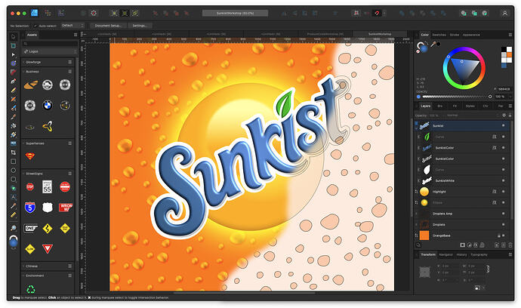This screenshot has width=521, height=308.
Task: Toggle Auto-select checkbox
Action: pyautogui.click(x=35, y=26)
